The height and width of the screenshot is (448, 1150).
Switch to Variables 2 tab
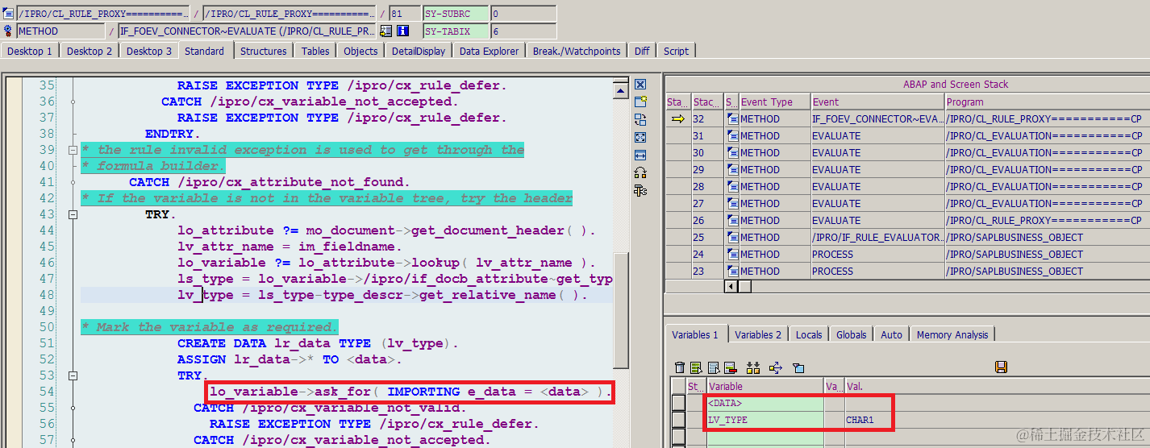pyautogui.click(x=758, y=334)
